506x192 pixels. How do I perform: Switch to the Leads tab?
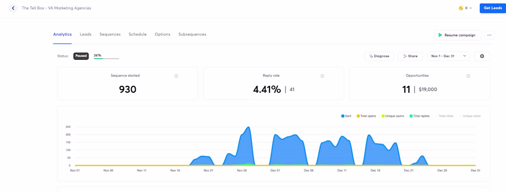point(86,34)
